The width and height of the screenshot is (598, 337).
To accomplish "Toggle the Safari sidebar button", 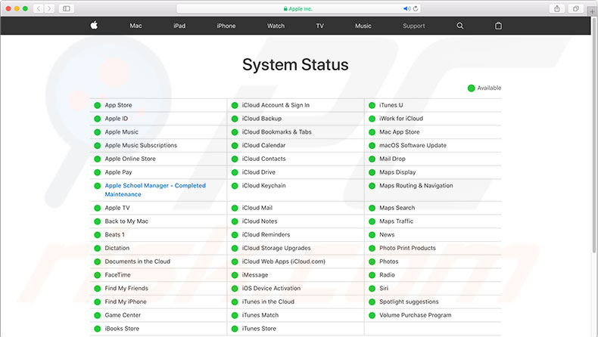I will point(67,8).
